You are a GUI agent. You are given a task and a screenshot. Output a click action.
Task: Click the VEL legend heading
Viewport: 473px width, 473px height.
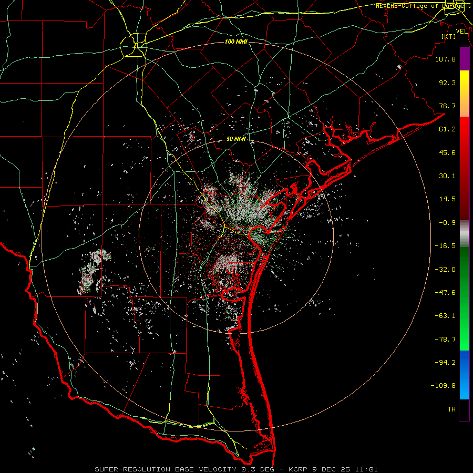(461, 32)
